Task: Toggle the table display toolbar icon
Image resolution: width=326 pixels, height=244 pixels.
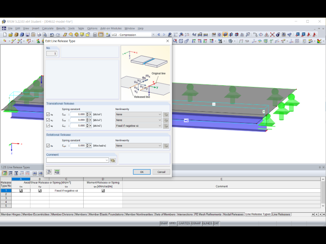Action: coord(101,35)
